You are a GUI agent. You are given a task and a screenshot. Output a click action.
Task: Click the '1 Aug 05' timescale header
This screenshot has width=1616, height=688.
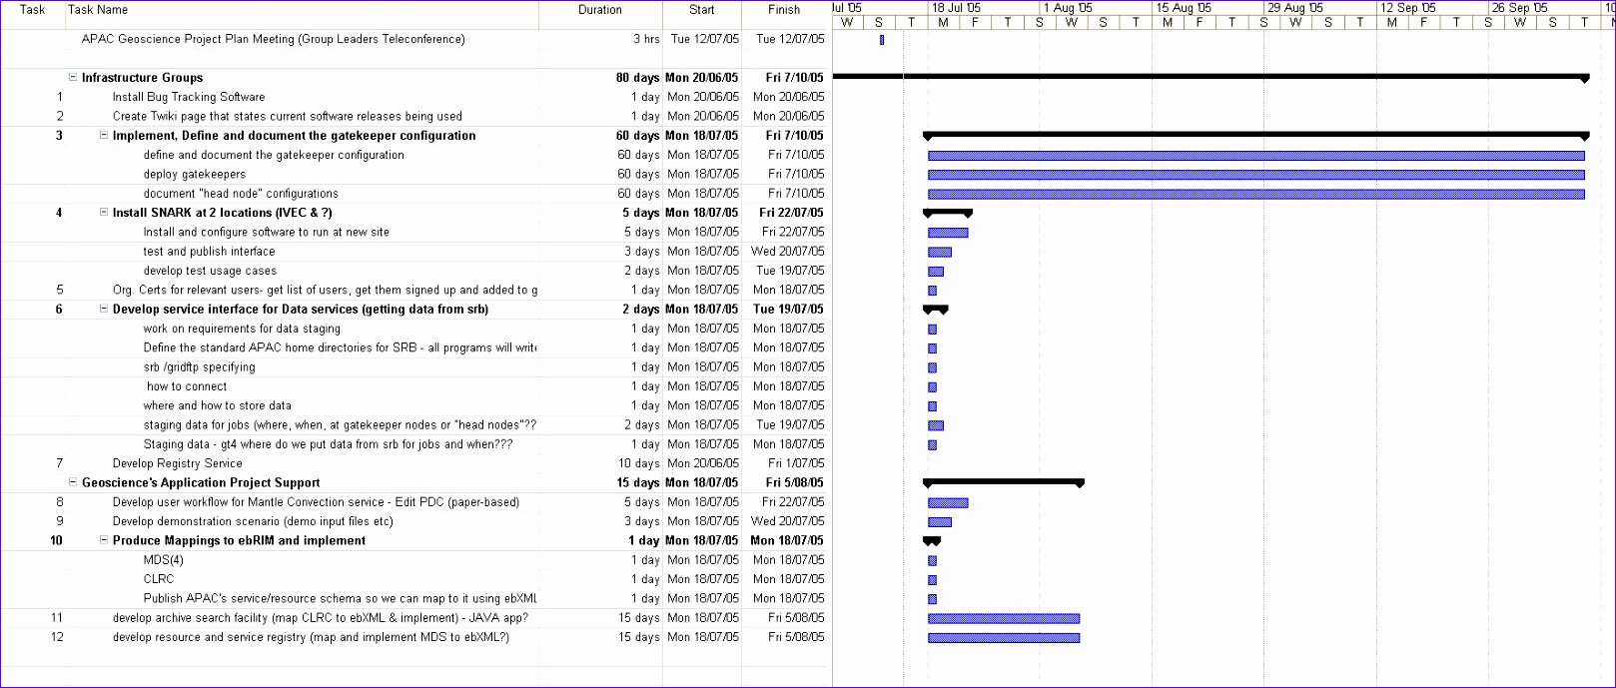[x=1068, y=8]
